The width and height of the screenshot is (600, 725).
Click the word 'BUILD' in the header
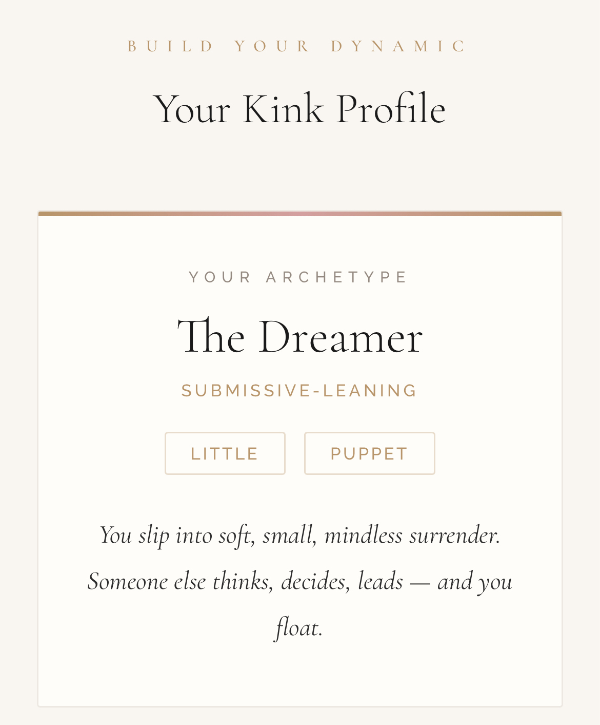tap(171, 46)
